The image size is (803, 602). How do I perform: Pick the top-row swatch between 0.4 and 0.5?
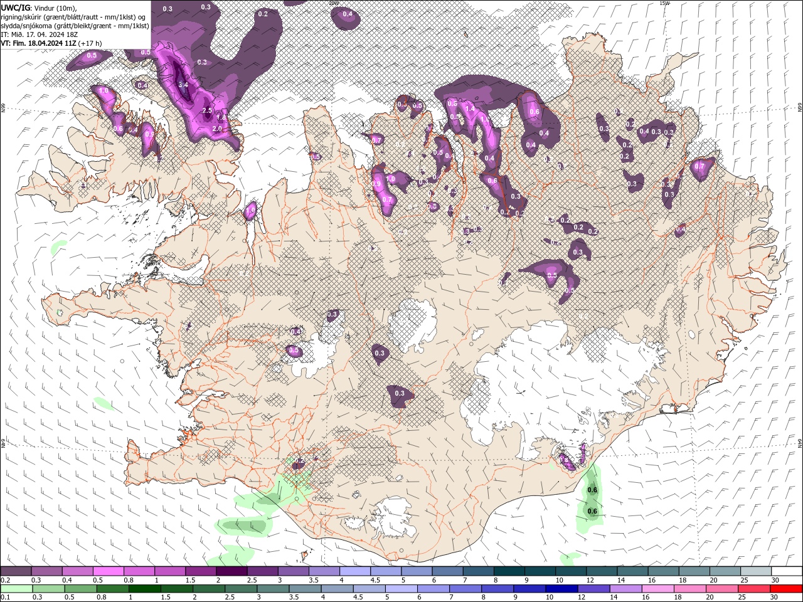78,571
